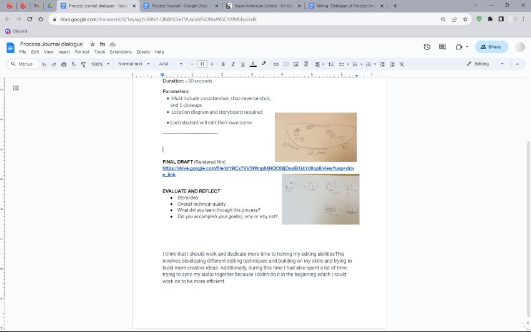Click the undo arrow icon
Viewport: 531px width, 332px height.
(x=44, y=64)
